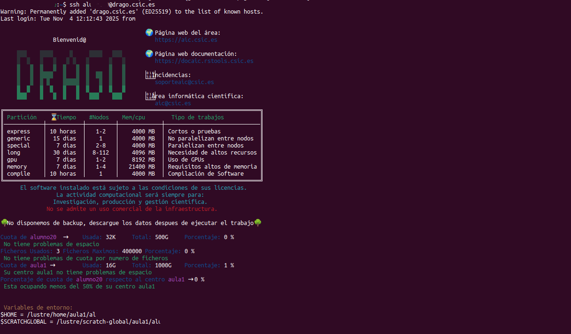571x334 pixels.
Task: Click the aic@csic.es email address
Action: [x=173, y=103]
